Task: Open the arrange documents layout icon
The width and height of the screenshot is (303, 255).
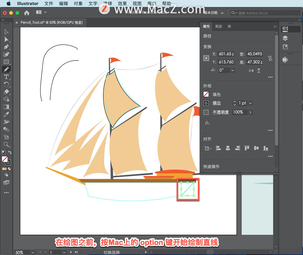Action: pyautogui.click(x=41, y=12)
